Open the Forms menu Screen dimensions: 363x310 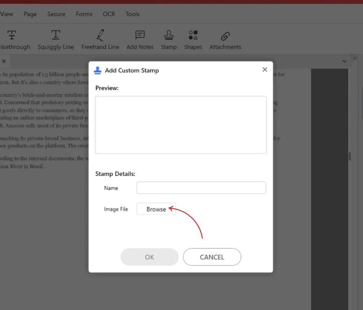tap(84, 14)
